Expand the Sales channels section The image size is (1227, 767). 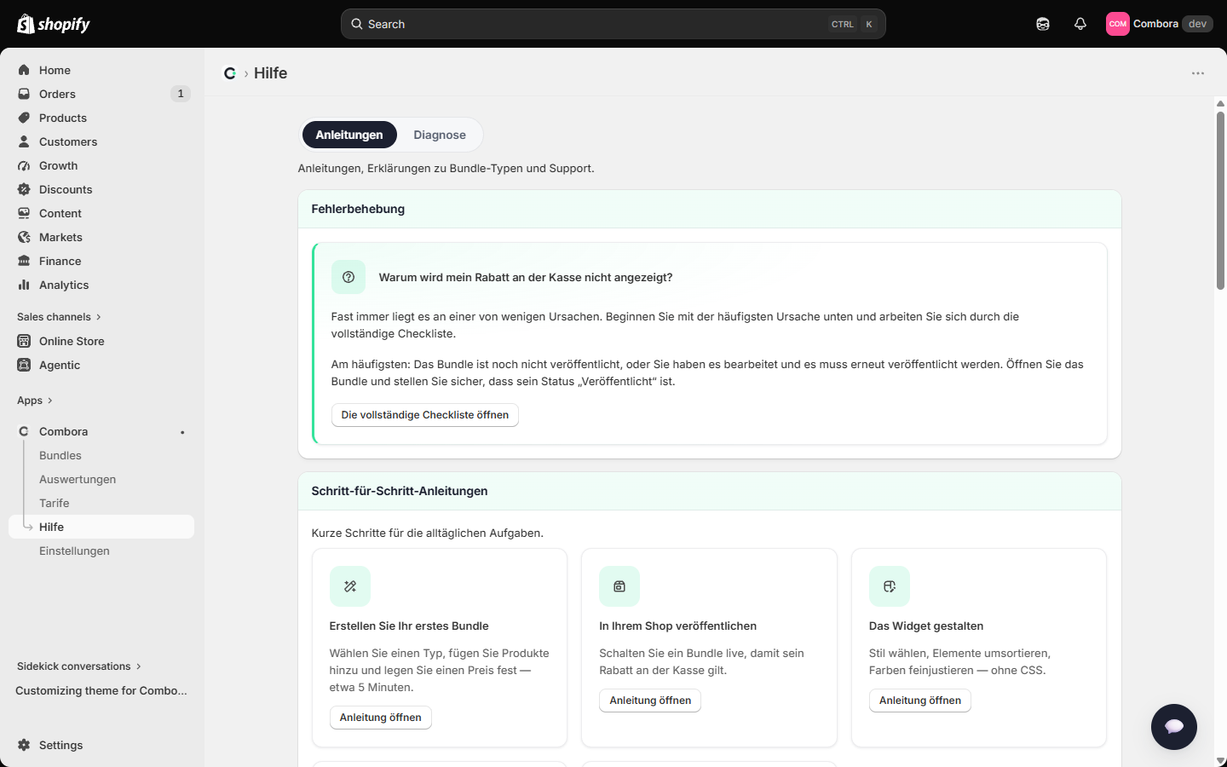59,317
